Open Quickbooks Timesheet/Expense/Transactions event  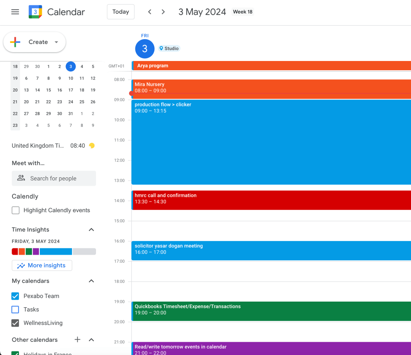[271, 311]
